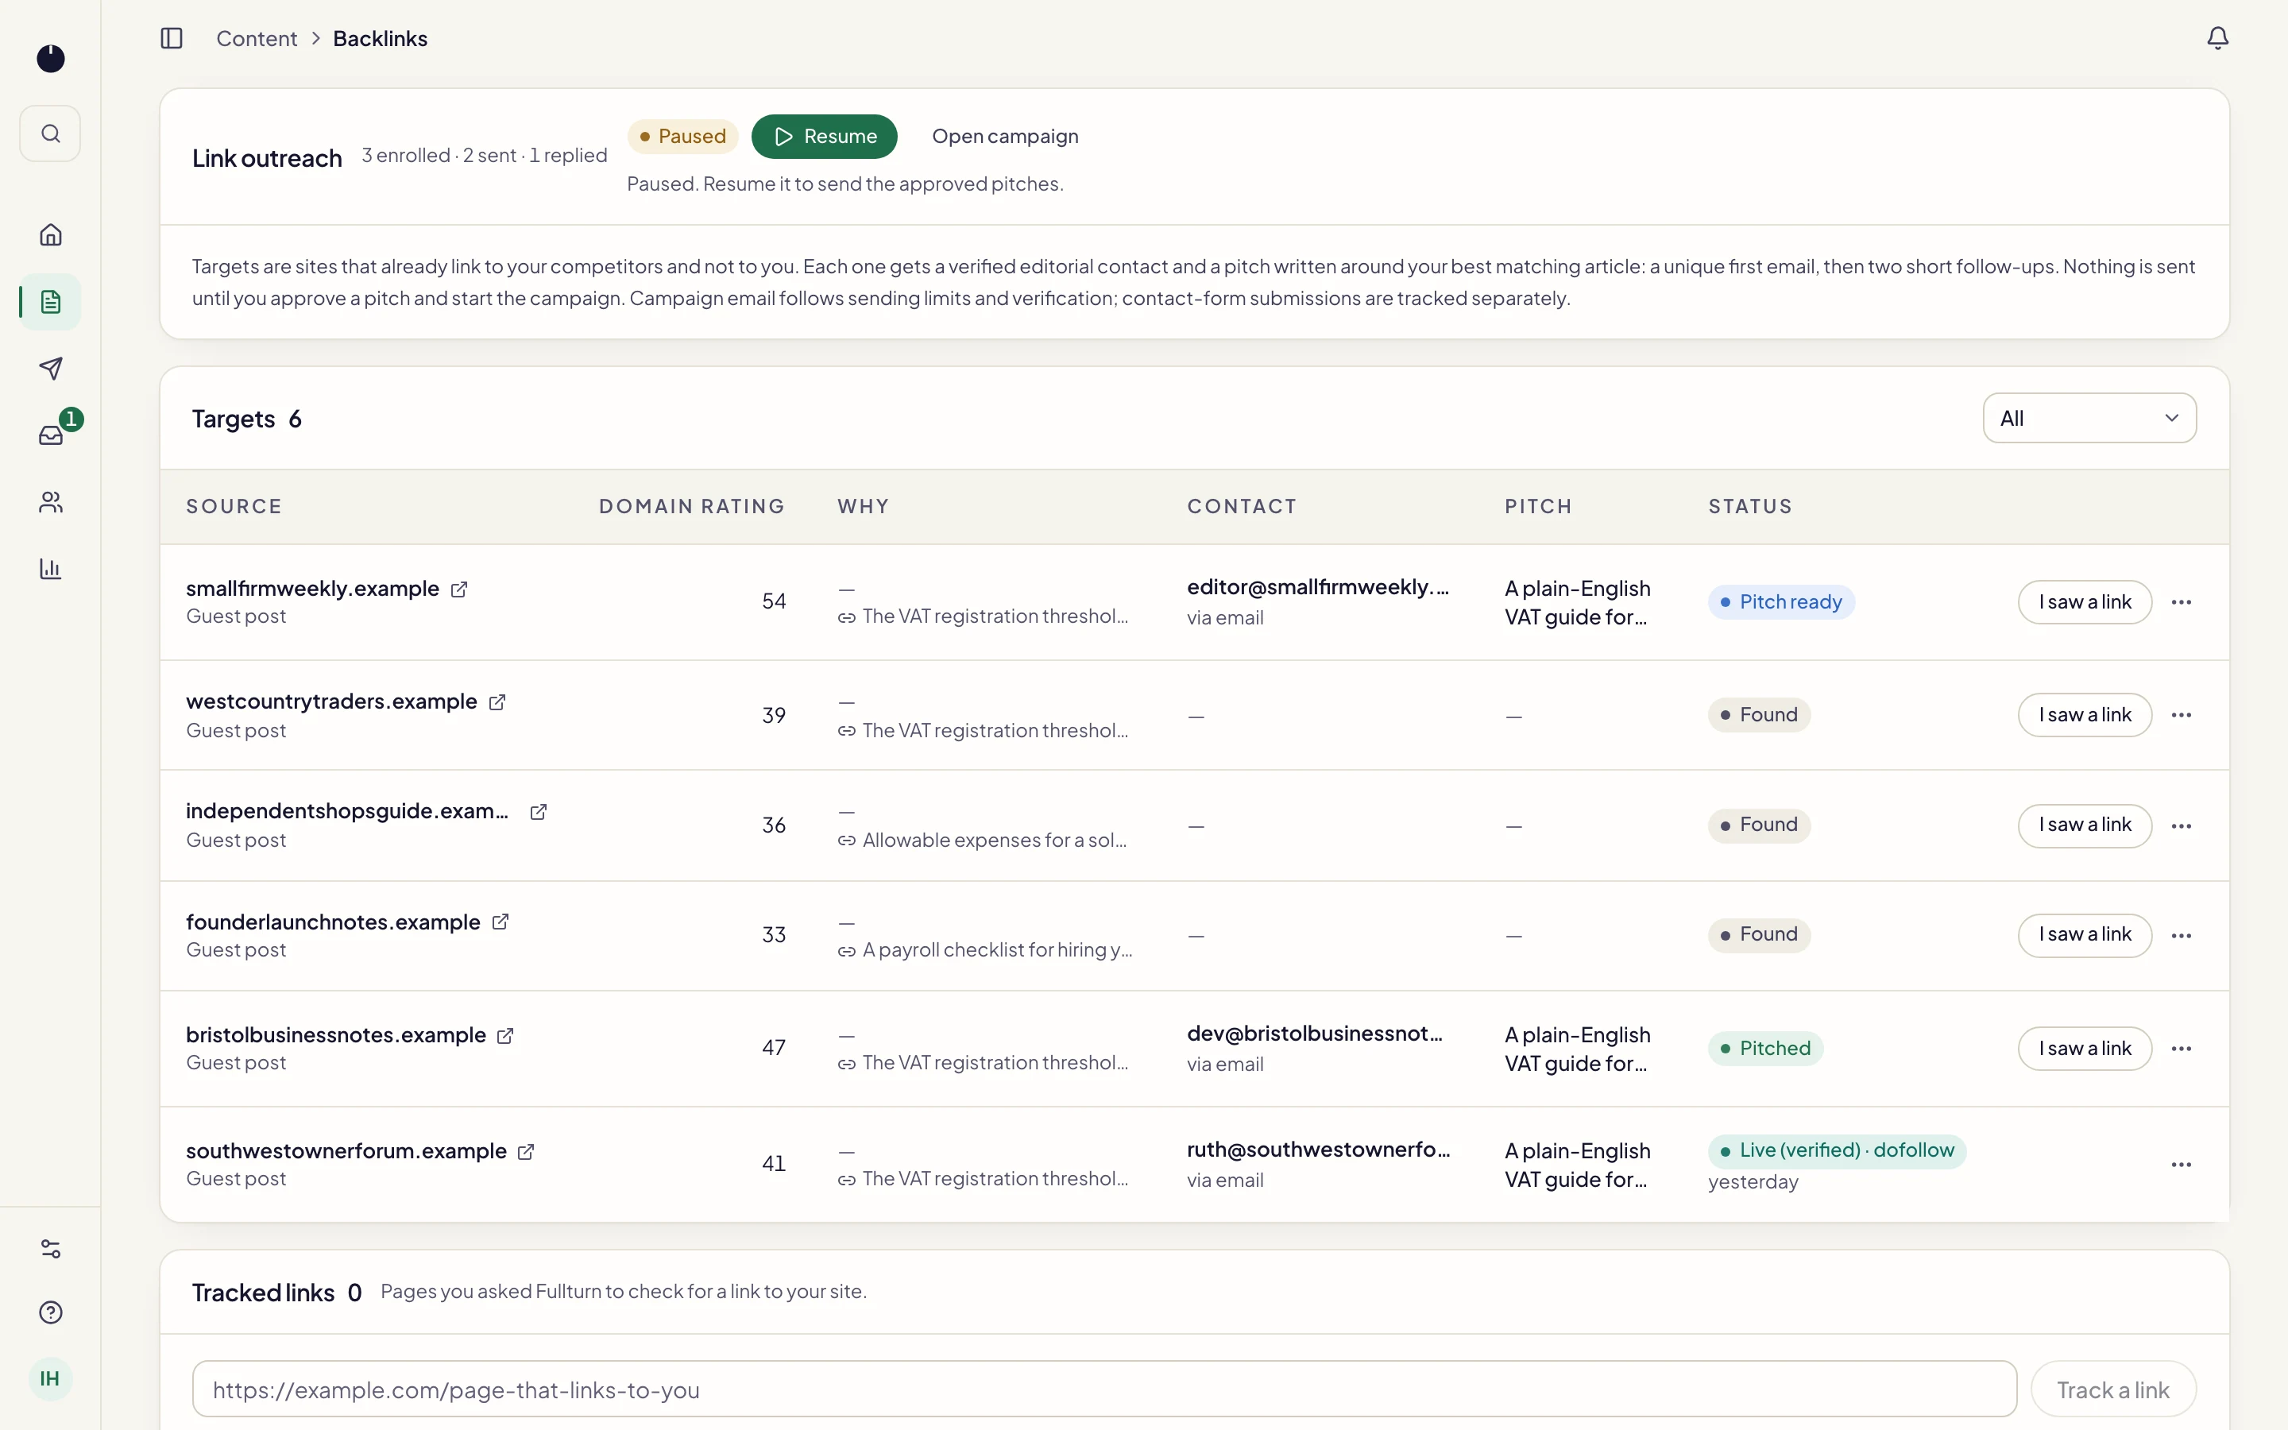Image resolution: width=2288 pixels, height=1430 pixels.
Task: Open settings sliders icon in sidebar
Action: pos(50,1248)
